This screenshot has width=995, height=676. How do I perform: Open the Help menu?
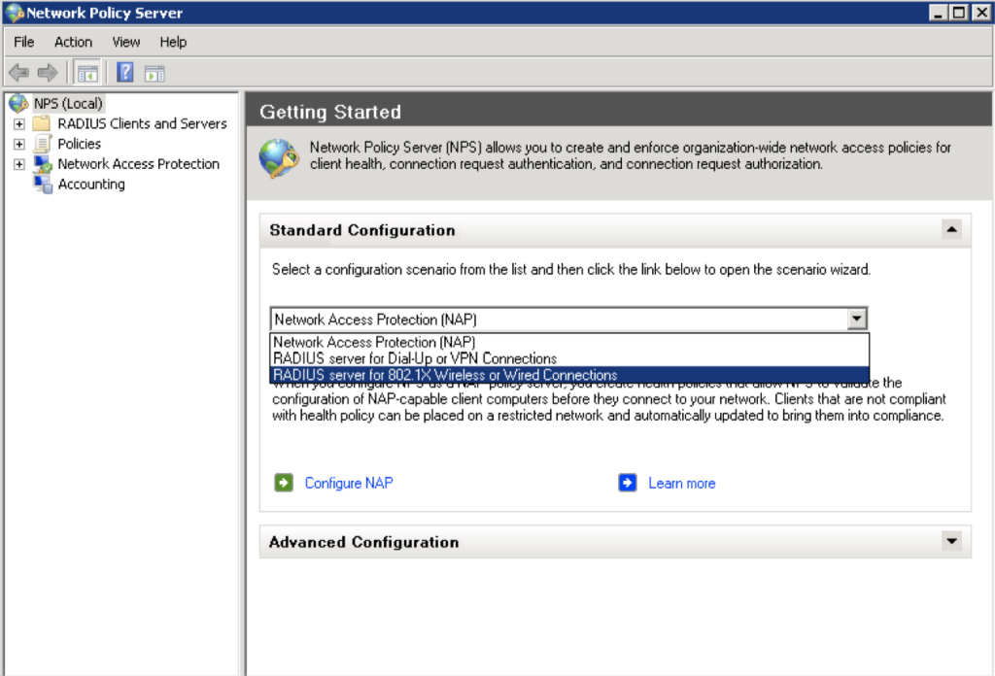pyautogui.click(x=173, y=42)
